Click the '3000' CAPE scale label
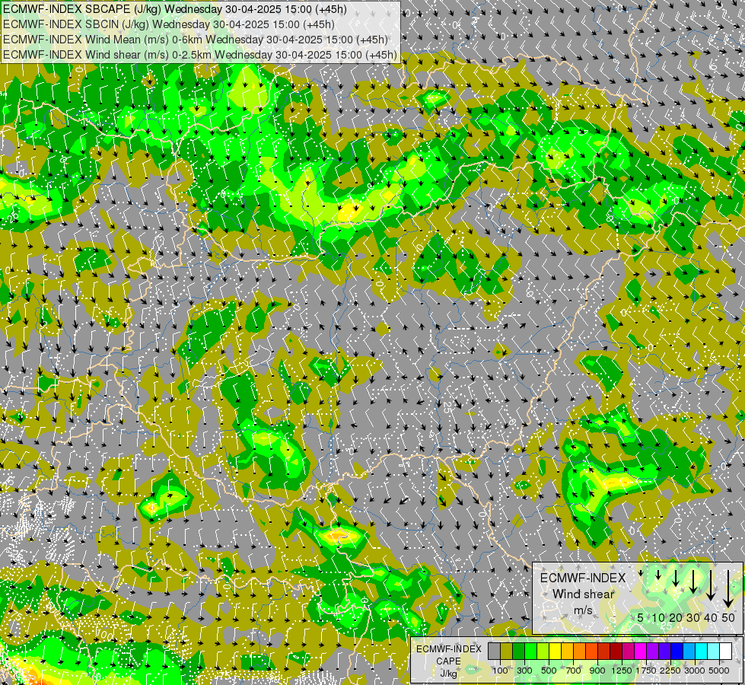This screenshot has width=745, height=685. (695, 671)
